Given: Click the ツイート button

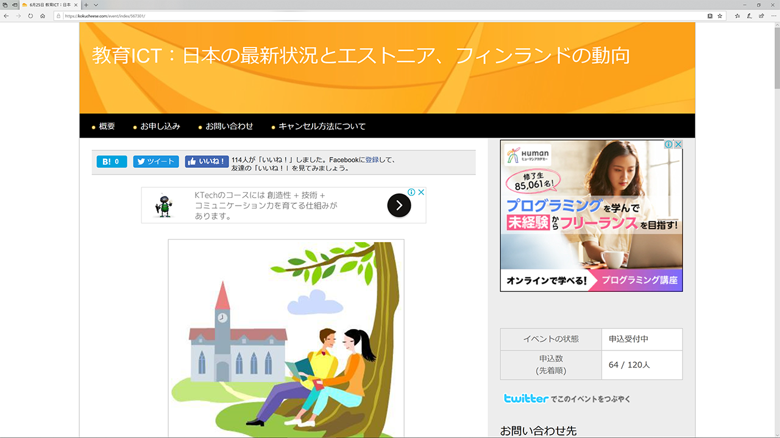Looking at the screenshot, I should coord(156,162).
